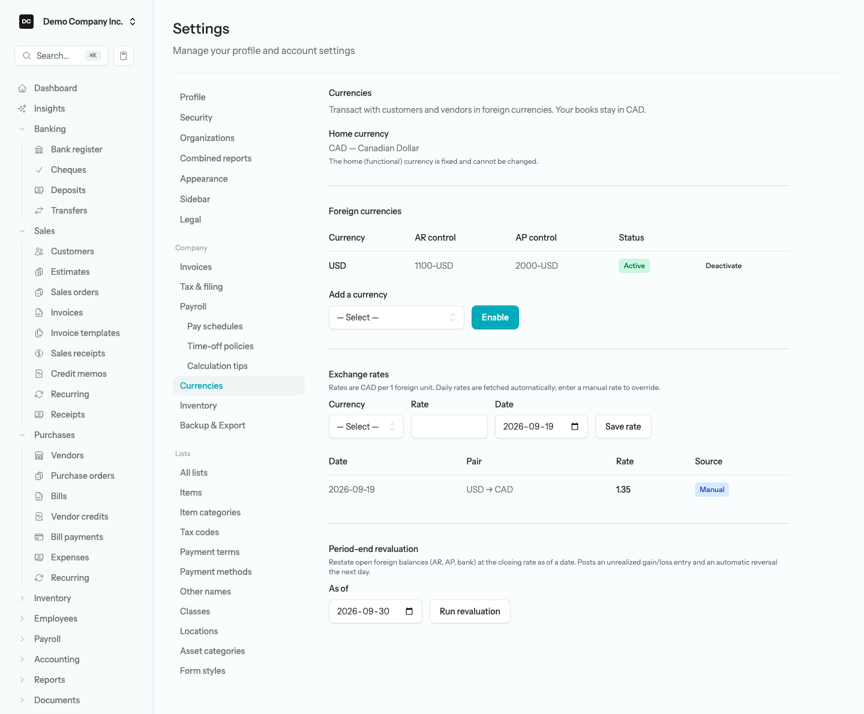This screenshot has height=714, width=864.
Task: Click Run revaluation button
Action: 470,611
